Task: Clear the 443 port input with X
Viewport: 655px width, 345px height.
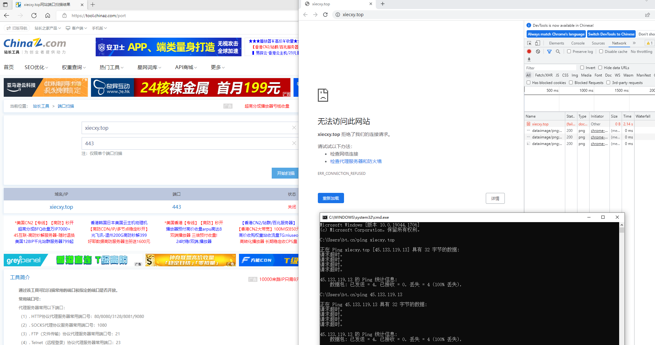Action: coord(294,143)
